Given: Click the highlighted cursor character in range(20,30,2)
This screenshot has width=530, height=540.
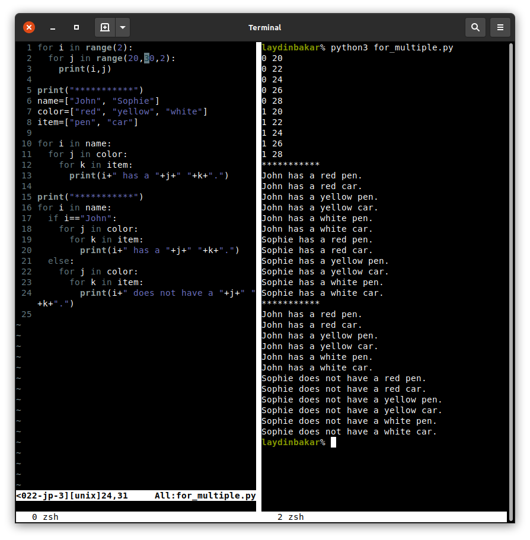Looking at the screenshot, I should [147, 58].
